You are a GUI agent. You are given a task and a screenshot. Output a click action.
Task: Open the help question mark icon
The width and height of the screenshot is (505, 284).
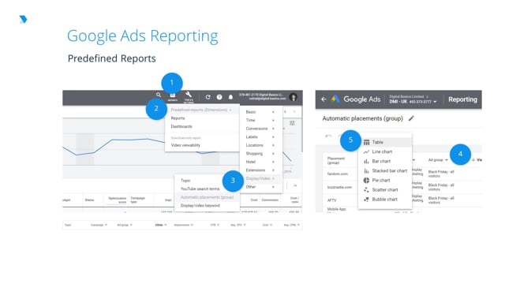tap(219, 97)
